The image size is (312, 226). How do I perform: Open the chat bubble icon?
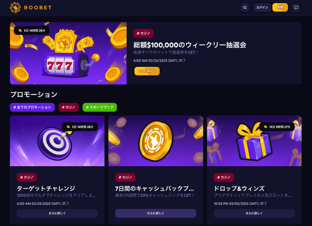[296, 8]
